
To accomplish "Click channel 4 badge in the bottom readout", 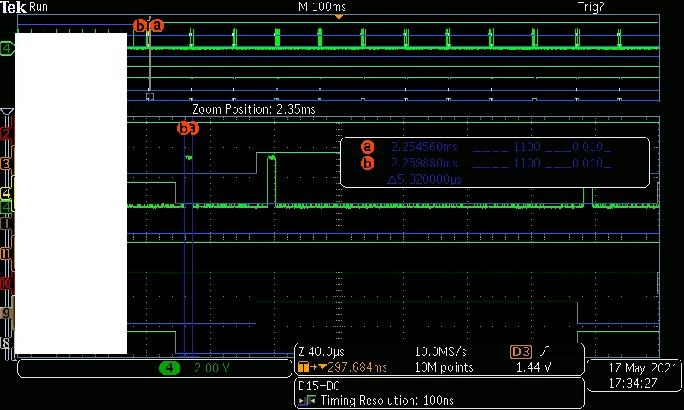I will [169, 368].
